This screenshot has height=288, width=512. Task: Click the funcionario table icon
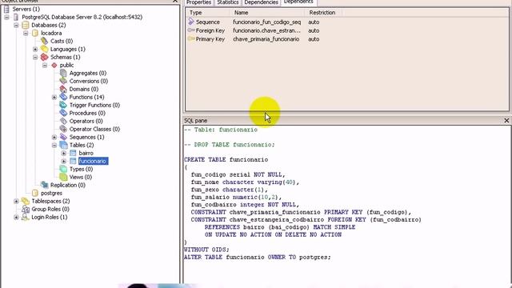click(x=73, y=161)
